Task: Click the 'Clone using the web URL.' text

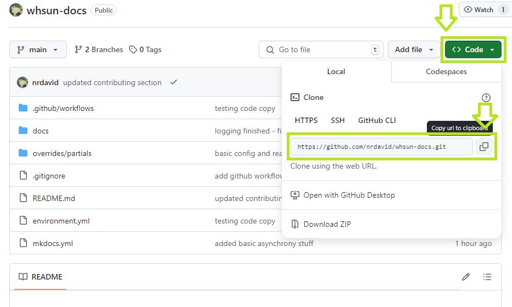Action: (333, 166)
